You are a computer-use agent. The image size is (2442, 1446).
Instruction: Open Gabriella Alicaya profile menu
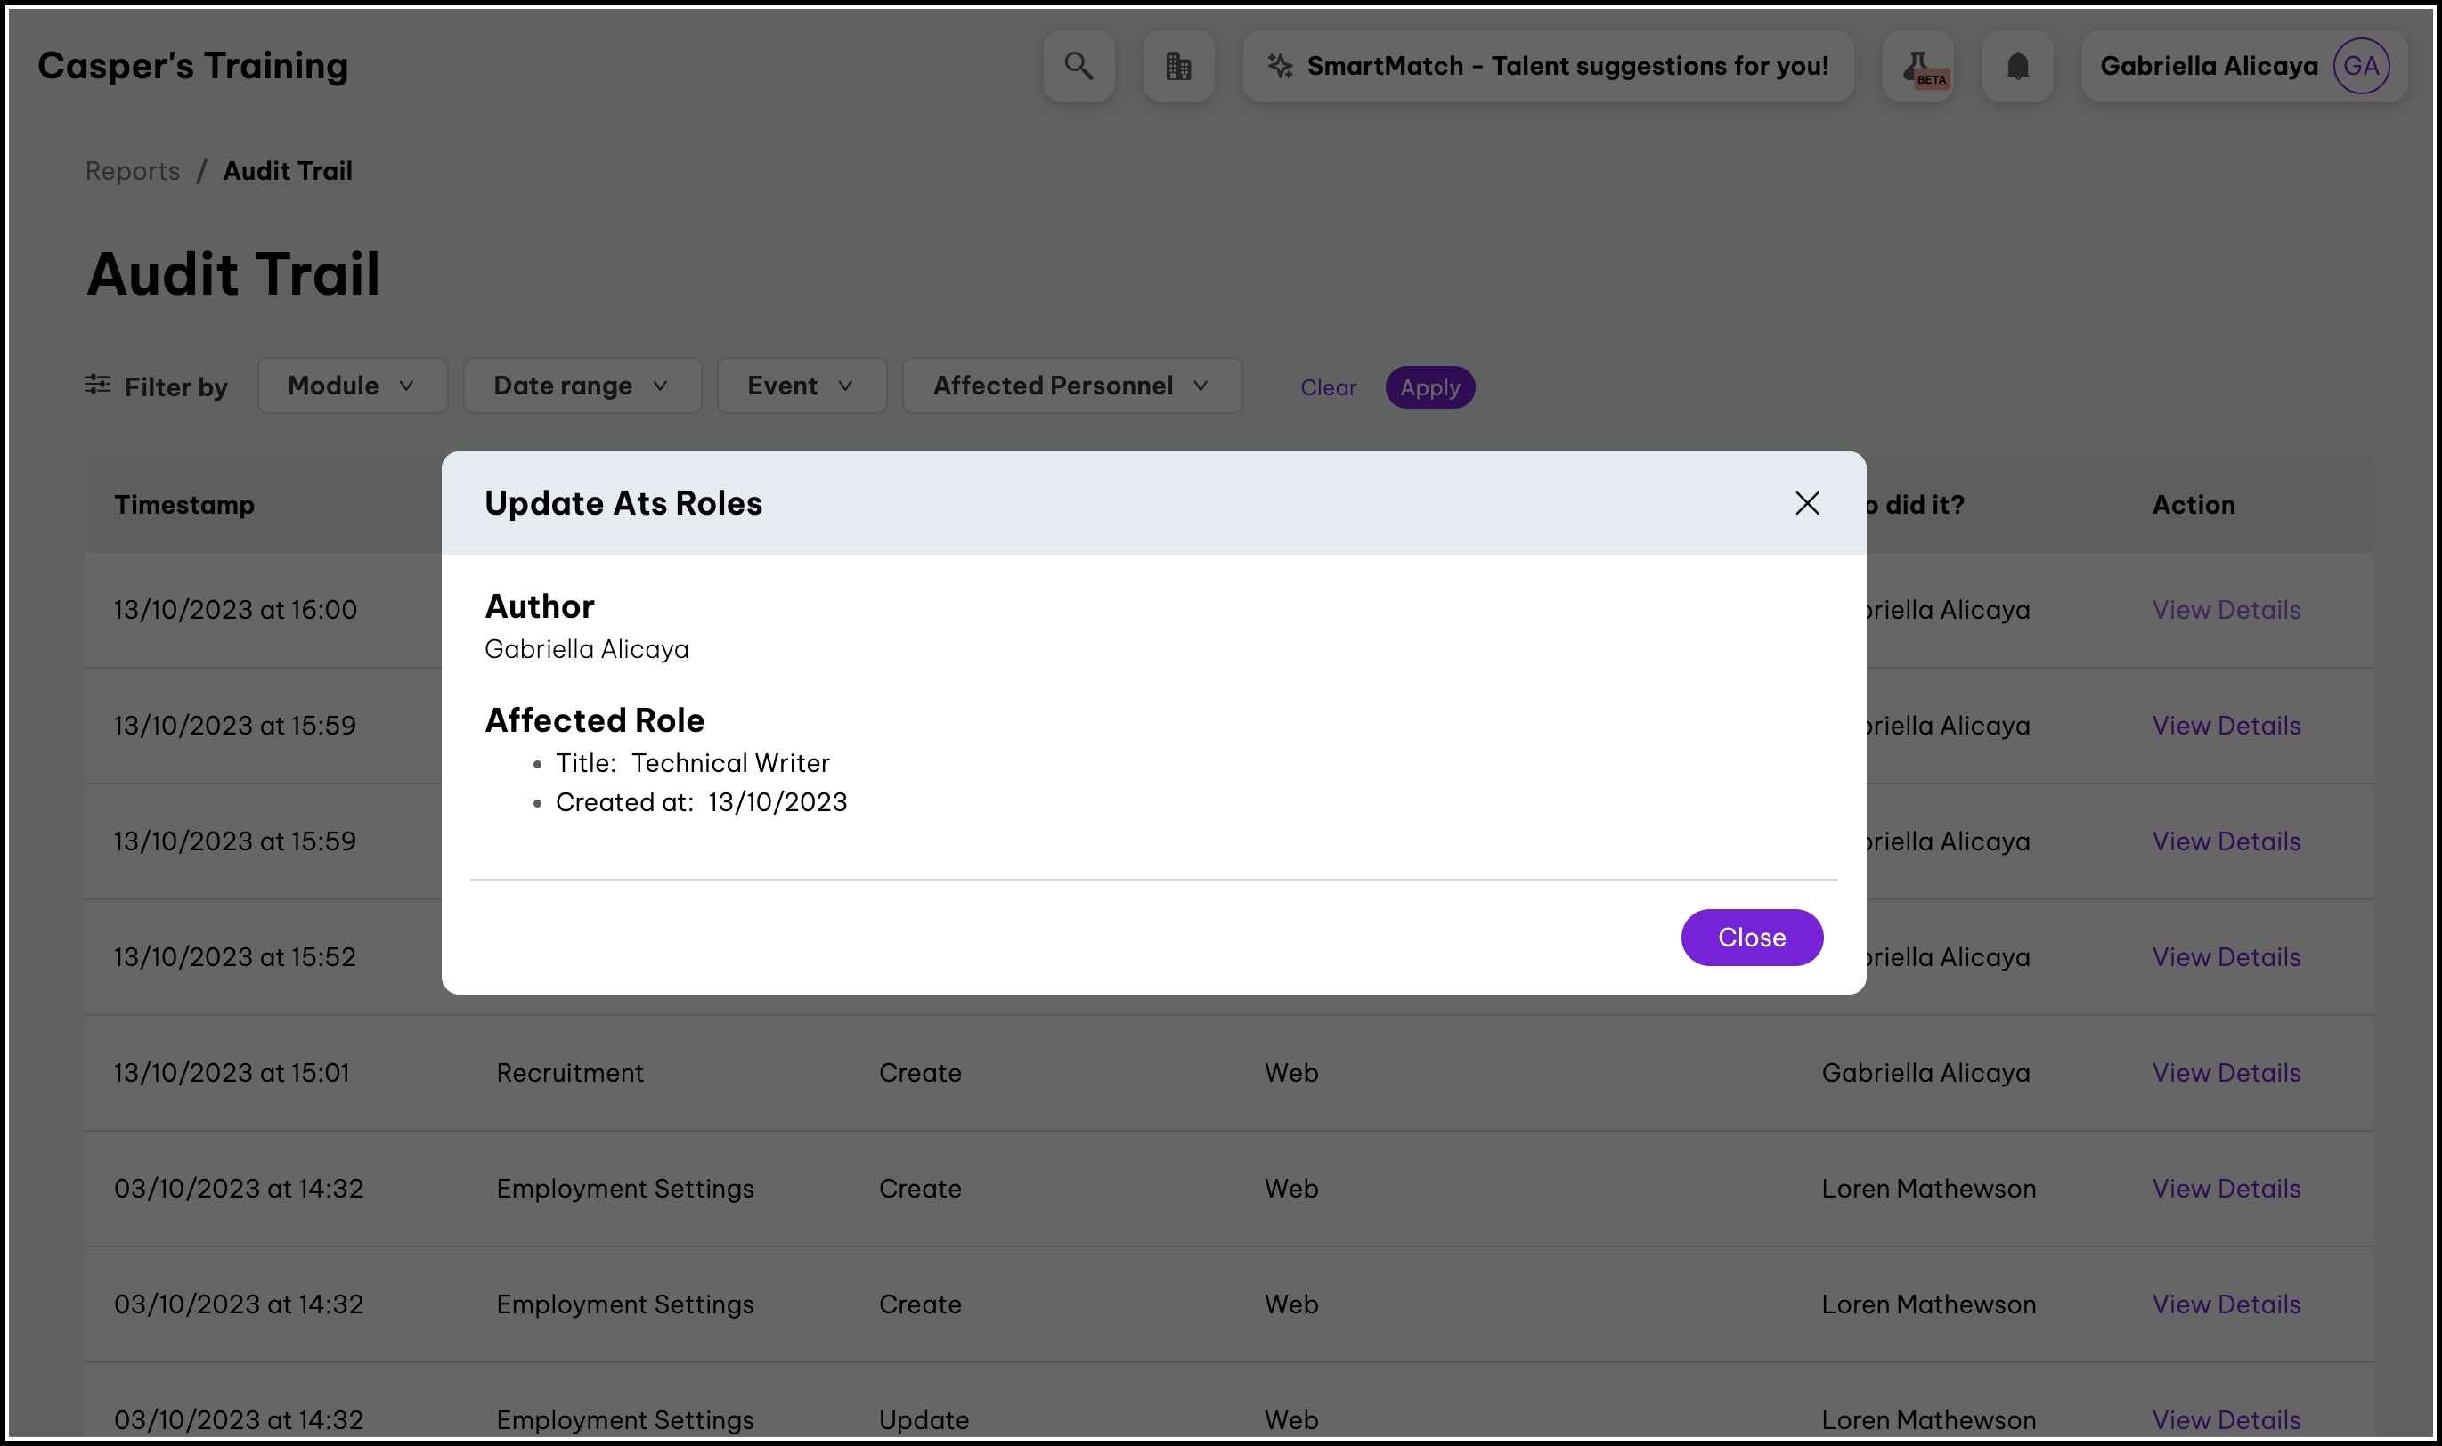click(x=2208, y=65)
